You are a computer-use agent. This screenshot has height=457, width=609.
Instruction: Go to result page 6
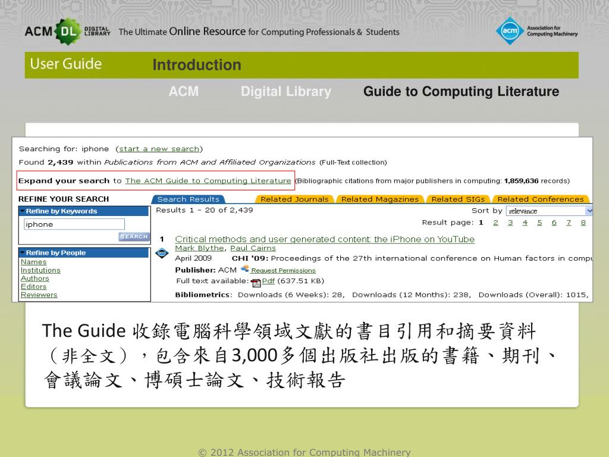pos(554,223)
